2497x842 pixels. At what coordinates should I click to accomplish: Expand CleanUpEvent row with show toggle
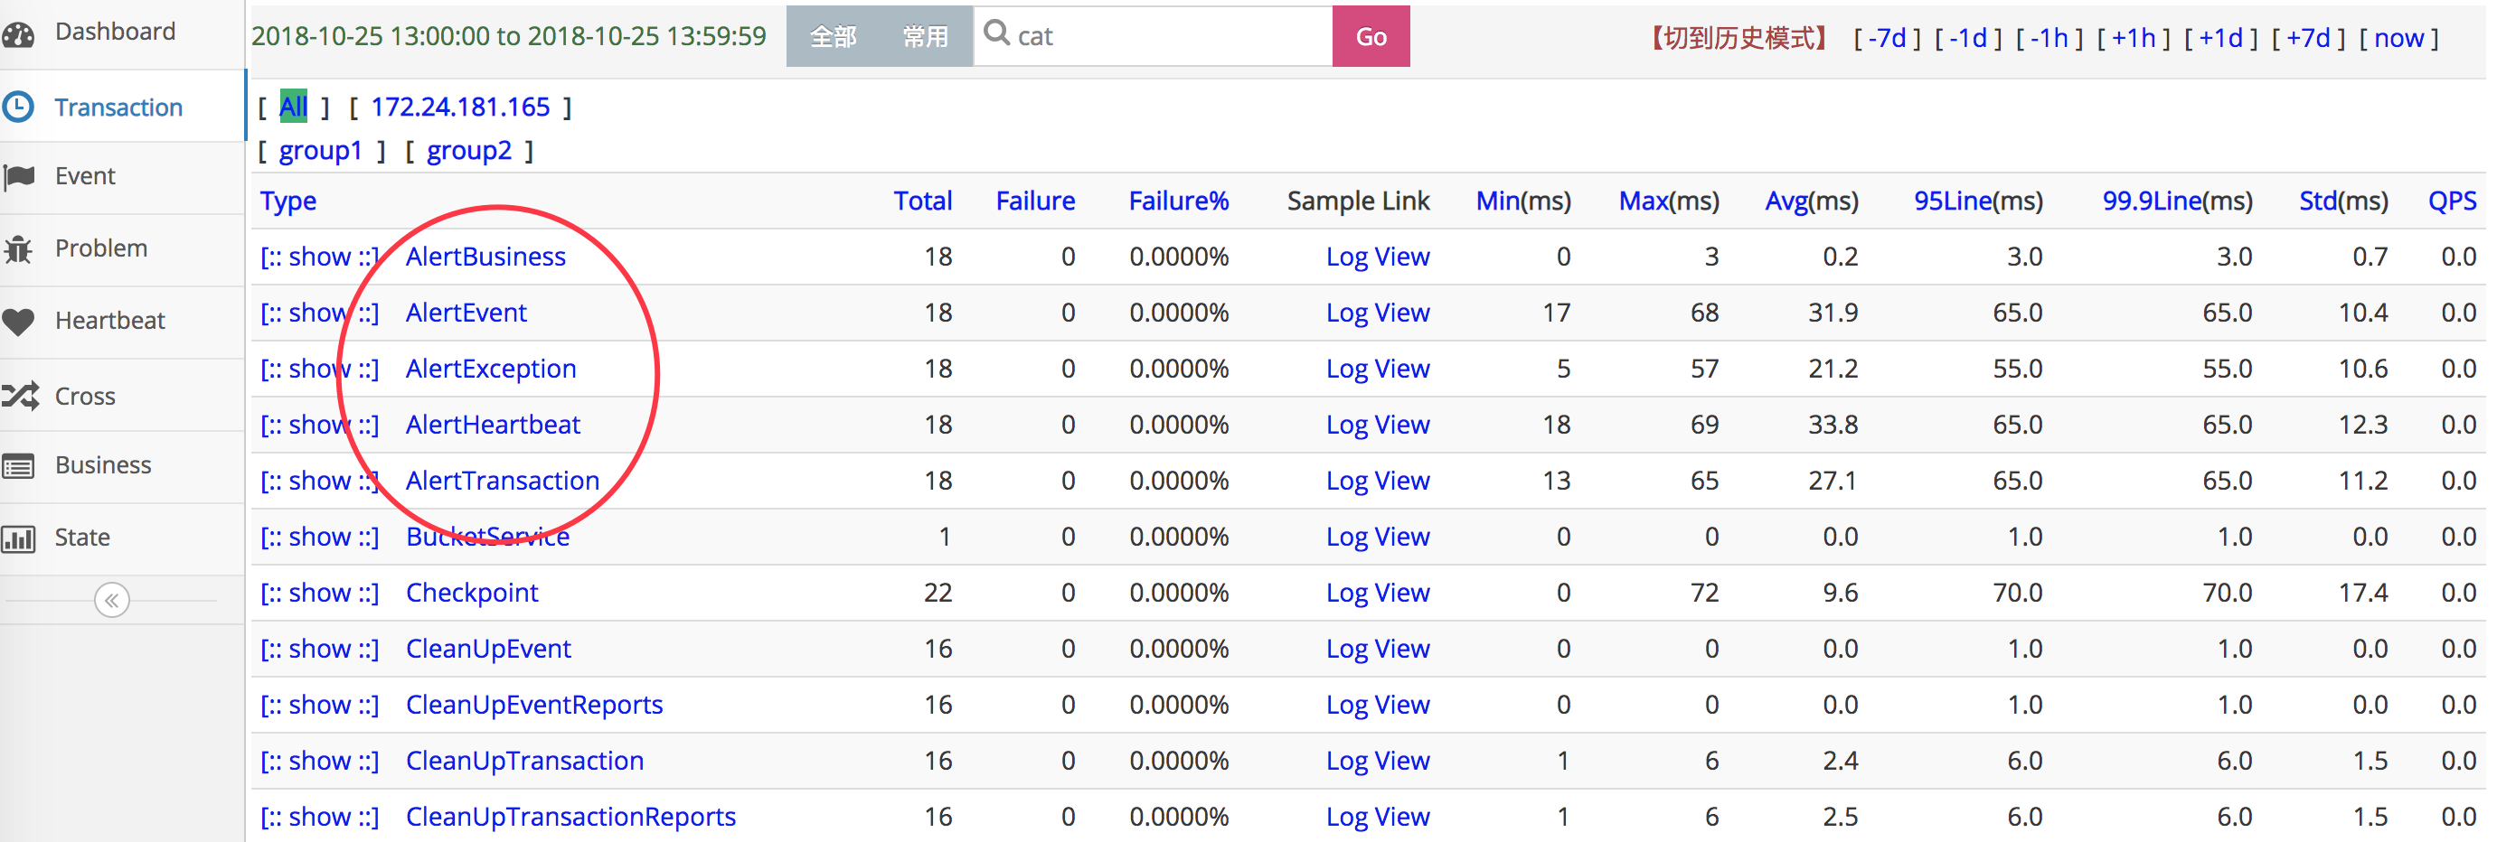pyautogui.click(x=319, y=650)
